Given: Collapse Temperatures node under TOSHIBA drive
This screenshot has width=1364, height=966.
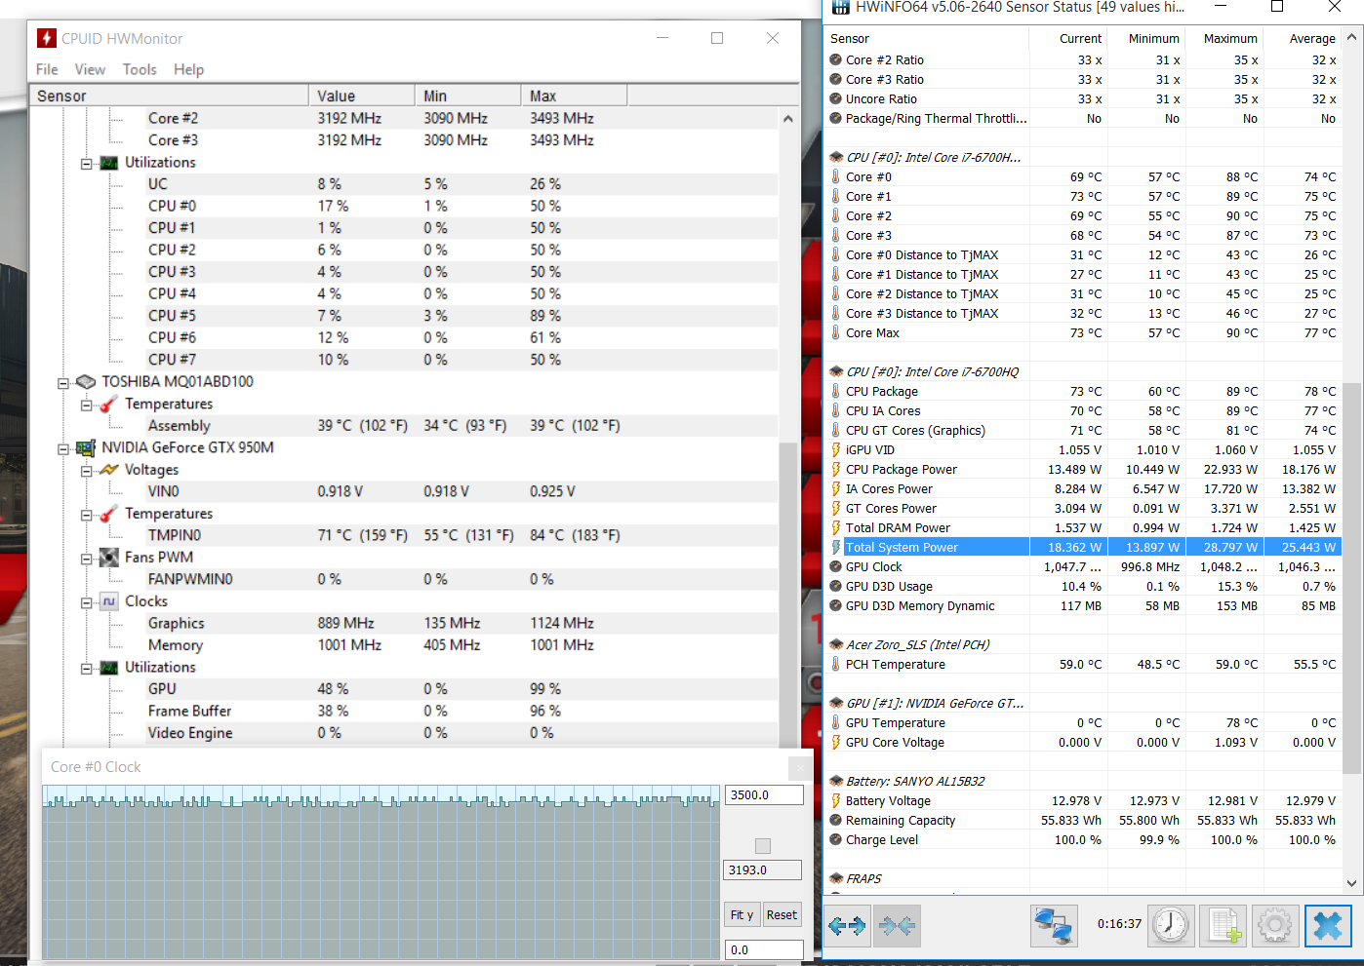Looking at the screenshot, I should pyautogui.click(x=87, y=405).
